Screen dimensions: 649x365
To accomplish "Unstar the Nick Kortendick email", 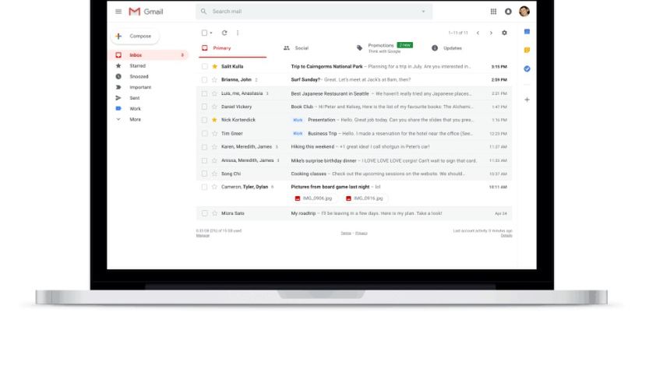I will click(214, 120).
